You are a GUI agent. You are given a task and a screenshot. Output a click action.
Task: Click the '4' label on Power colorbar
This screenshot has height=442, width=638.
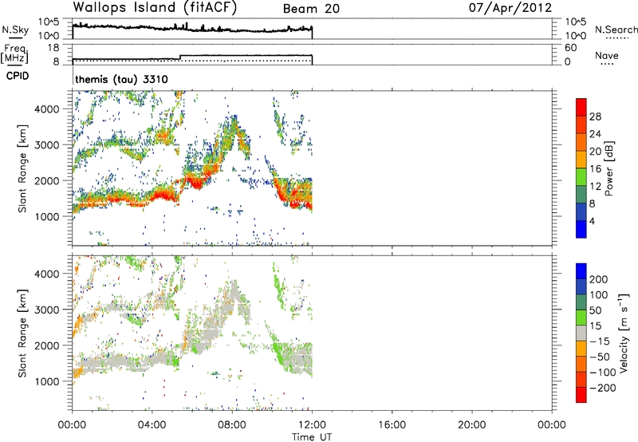click(592, 221)
